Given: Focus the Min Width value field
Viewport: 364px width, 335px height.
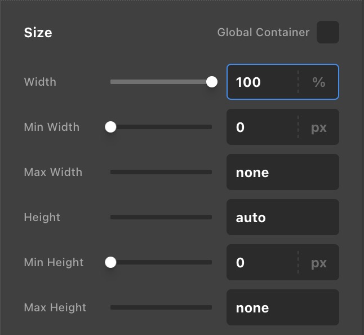Looking at the screenshot, I should (261, 127).
